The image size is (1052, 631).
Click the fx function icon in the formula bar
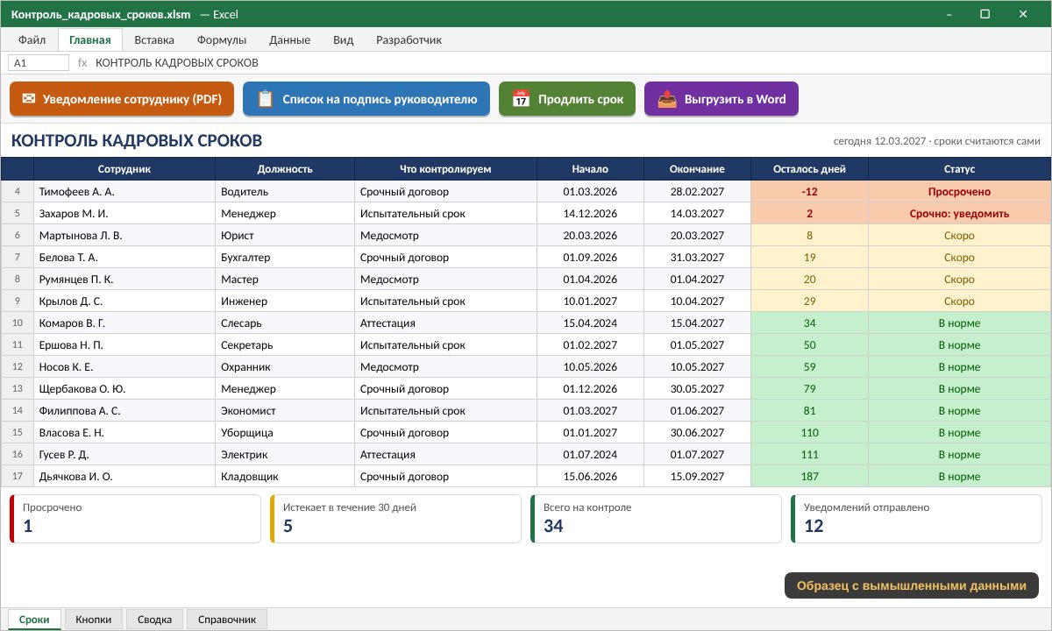82,63
